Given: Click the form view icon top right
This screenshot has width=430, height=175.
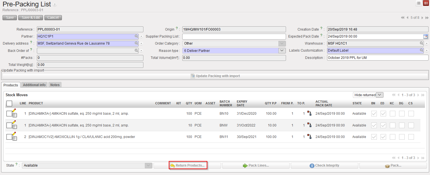Looking at the screenshot, I should [425, 3].
